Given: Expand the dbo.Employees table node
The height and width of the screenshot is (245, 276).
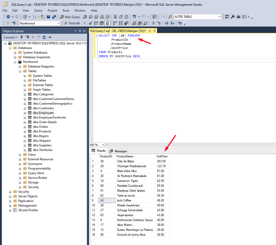Looking at the screenshot, I should [25, 113].
